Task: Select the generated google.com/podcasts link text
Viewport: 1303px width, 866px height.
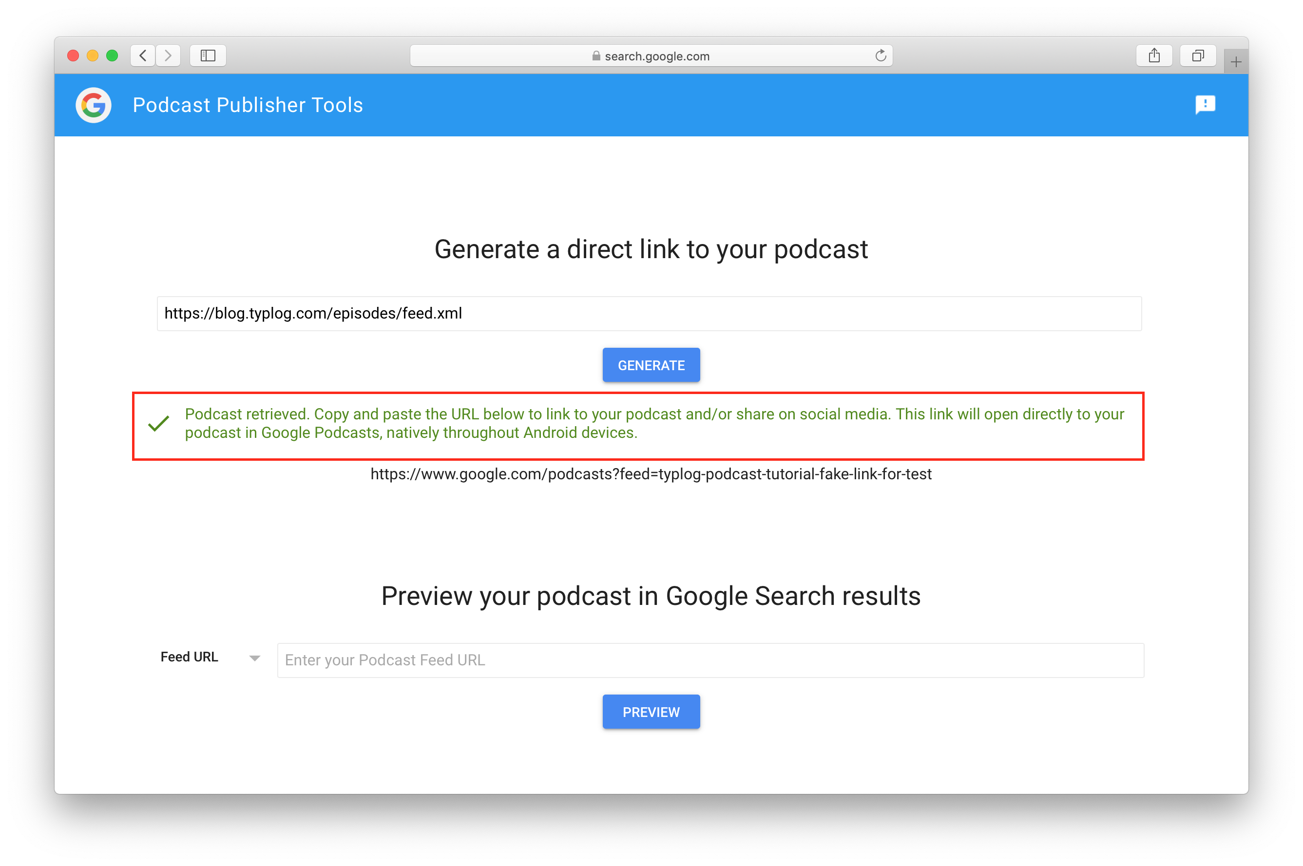Action: [651, 474]
